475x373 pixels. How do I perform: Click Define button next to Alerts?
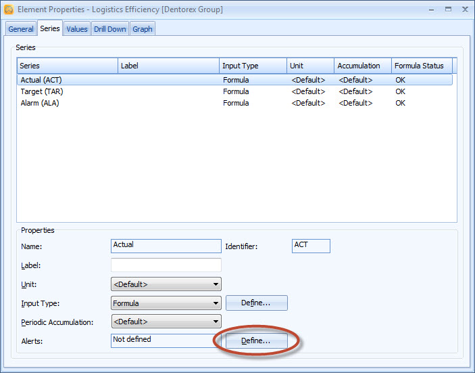tap(256, 341)
